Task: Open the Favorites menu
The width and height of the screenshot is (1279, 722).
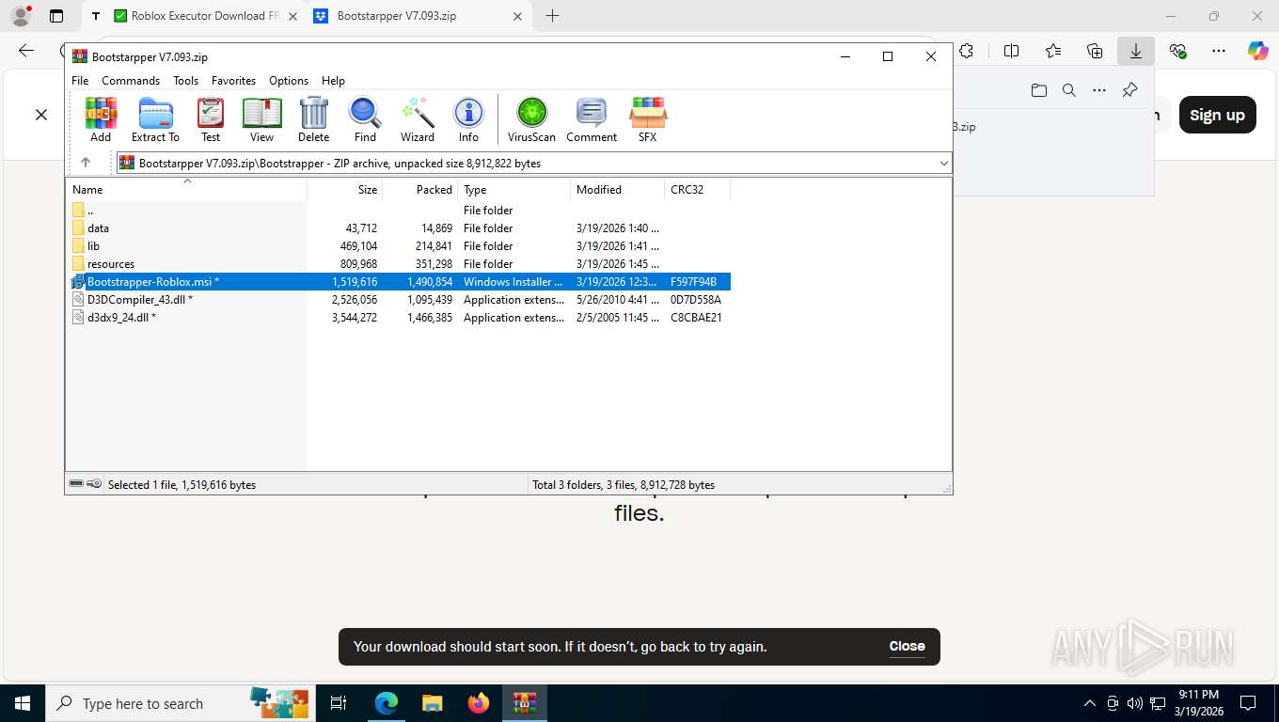Action: coord(233,81)
